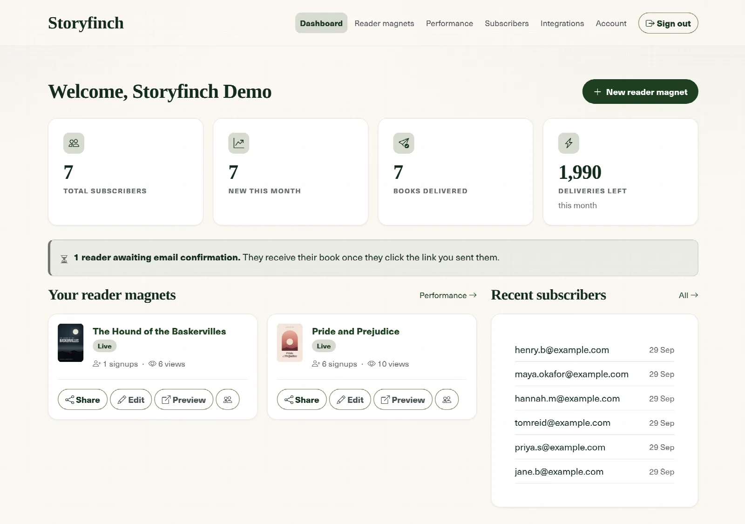
Task: Click the Live badge on Hound of Baskervilles
Action: (104, 346)
